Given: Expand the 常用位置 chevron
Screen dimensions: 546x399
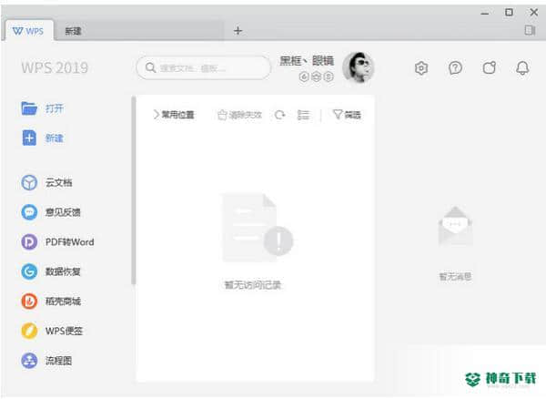Looking at the screenshot, I should pos(156,115).
